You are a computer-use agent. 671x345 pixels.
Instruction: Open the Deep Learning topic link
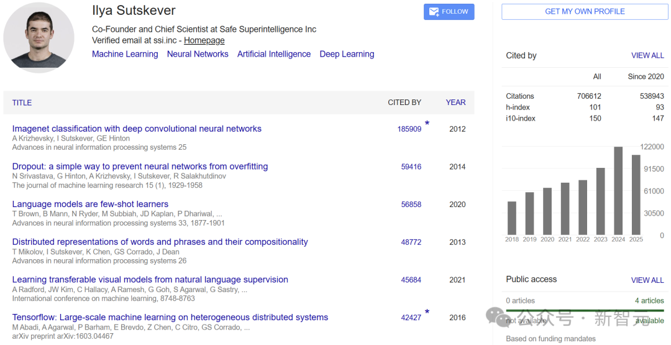347,54
